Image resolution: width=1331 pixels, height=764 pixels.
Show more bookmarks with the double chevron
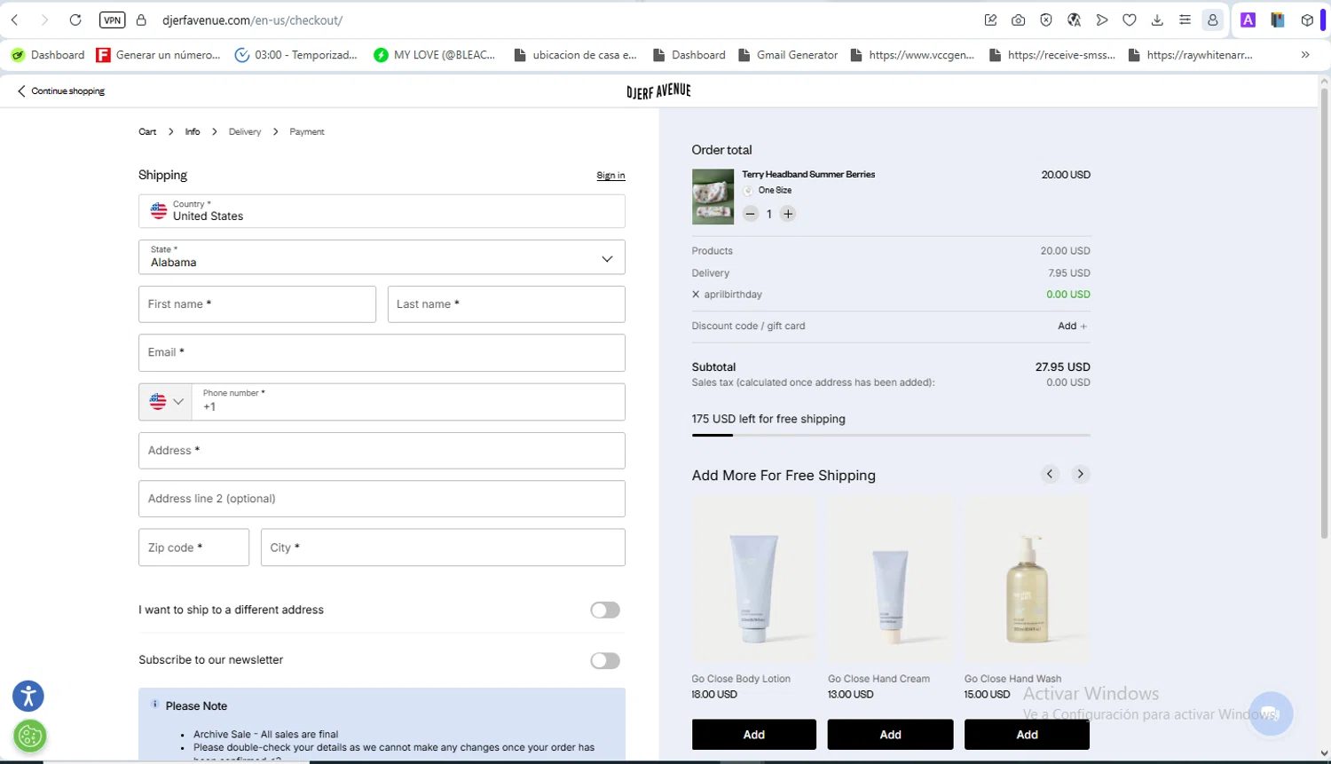[x=1305, y=55]
